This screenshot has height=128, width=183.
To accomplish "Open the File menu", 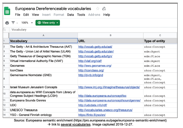I will pos(18,15).
